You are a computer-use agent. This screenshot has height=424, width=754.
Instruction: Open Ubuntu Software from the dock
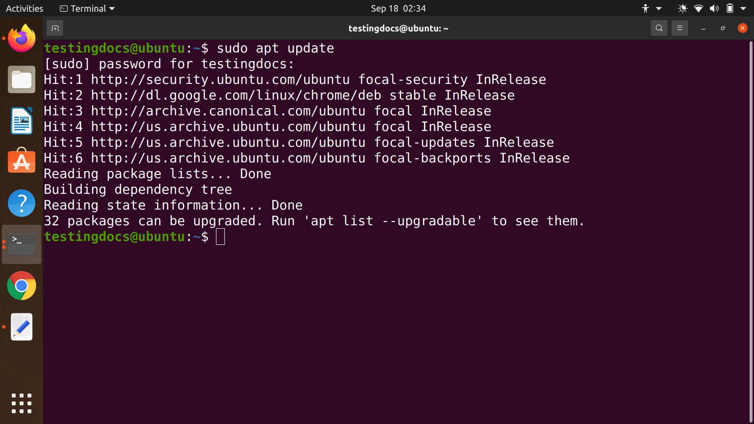pyautogui.click(x=21, y=162)
